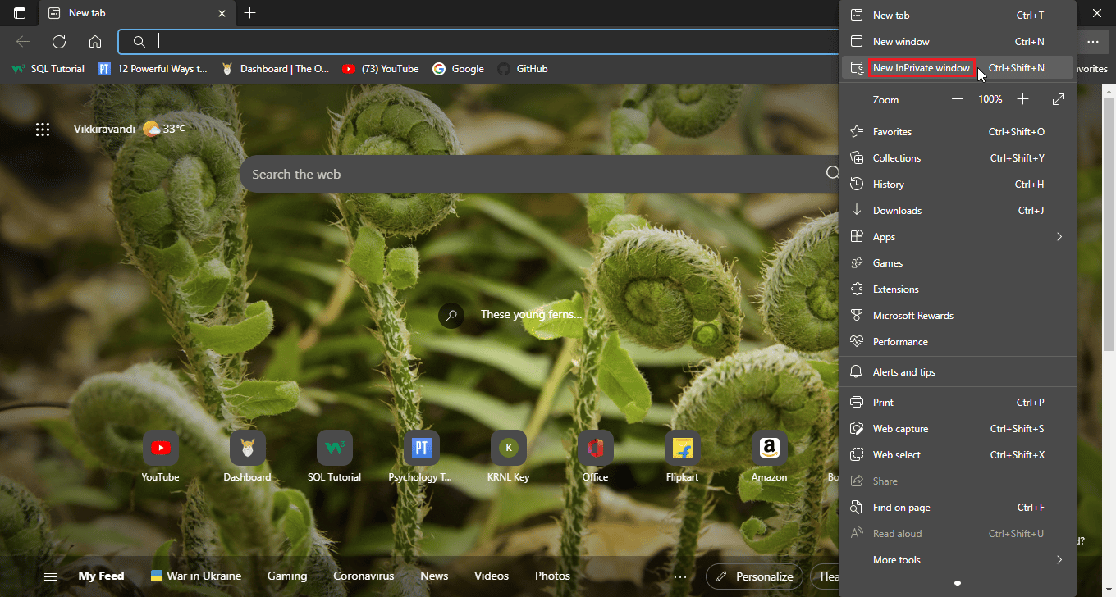Enter full screen via zoom row icon

point(1059,99)
